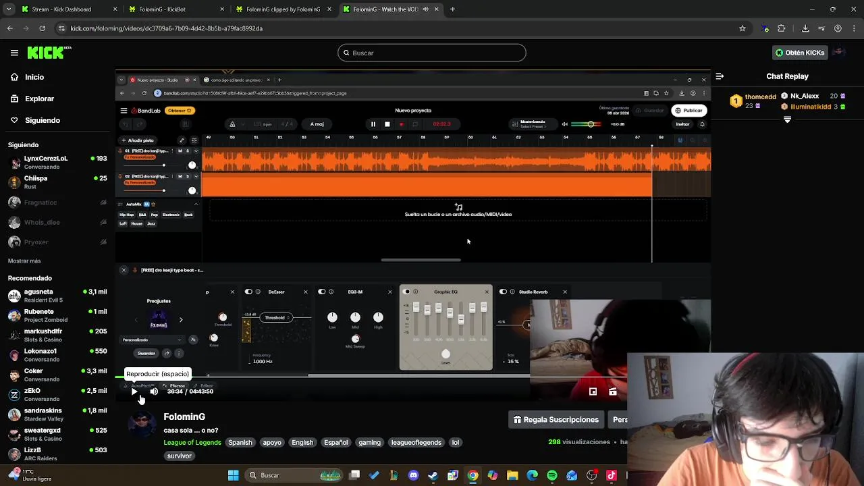Toggle the Studio Reverb power switch
Screen dimensions: 864x486
pyautogui.click(x=503, y=292)
